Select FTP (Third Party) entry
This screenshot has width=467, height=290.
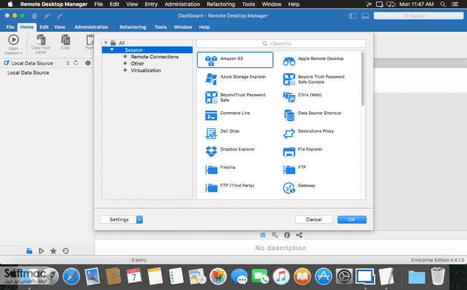(230, 187)
